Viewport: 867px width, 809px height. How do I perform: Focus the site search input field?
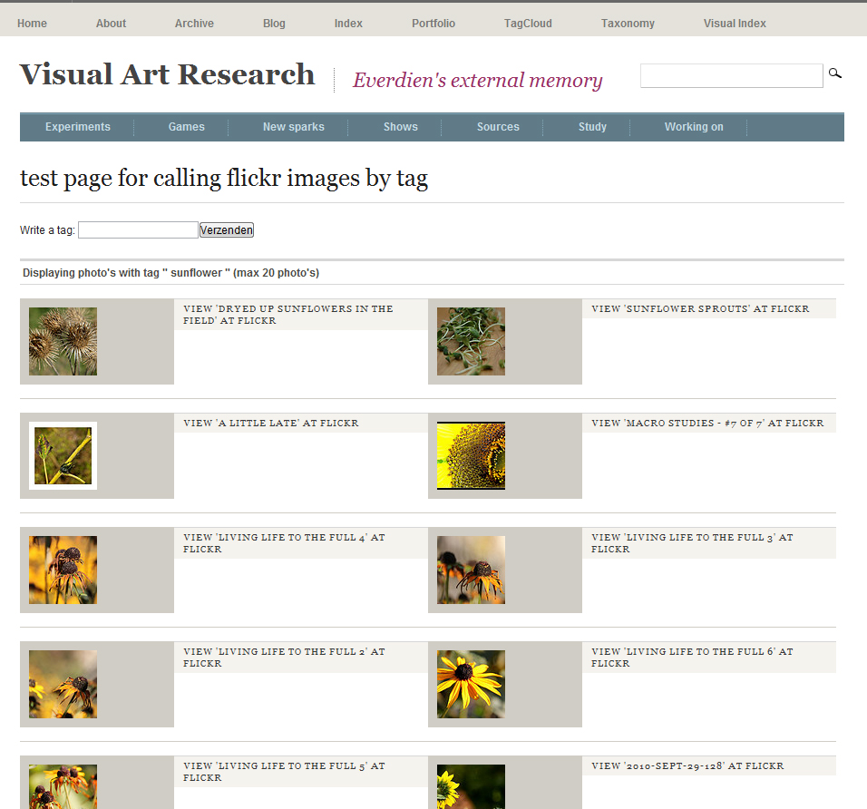(x=732, y=76)
